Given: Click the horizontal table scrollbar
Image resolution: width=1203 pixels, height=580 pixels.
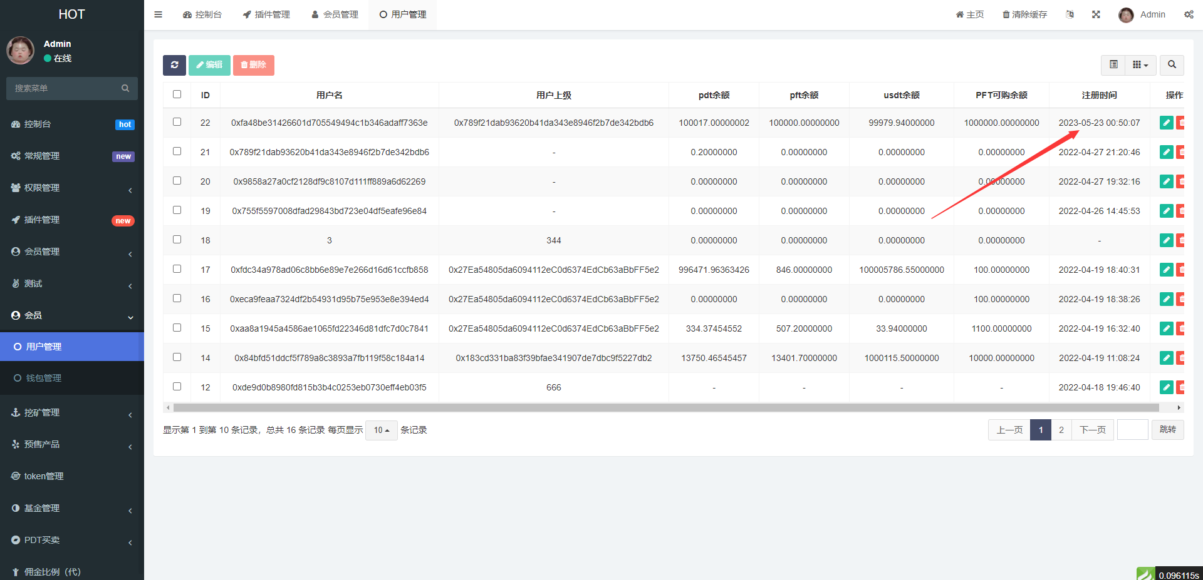Looking at the screenshot, I should tap(665, 408).
